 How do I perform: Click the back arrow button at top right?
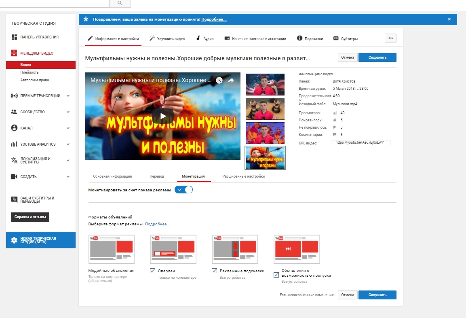coord(390,38)
